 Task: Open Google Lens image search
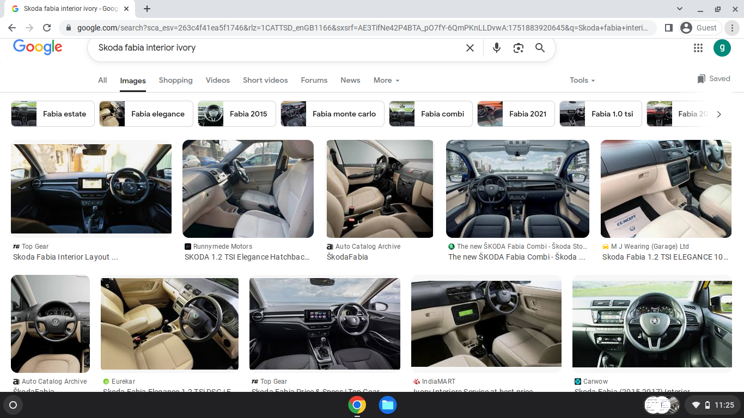coord(518,48)
